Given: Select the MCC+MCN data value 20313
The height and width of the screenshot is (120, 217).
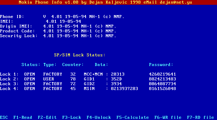Looking at the screenshot, I should click(118, 74).
